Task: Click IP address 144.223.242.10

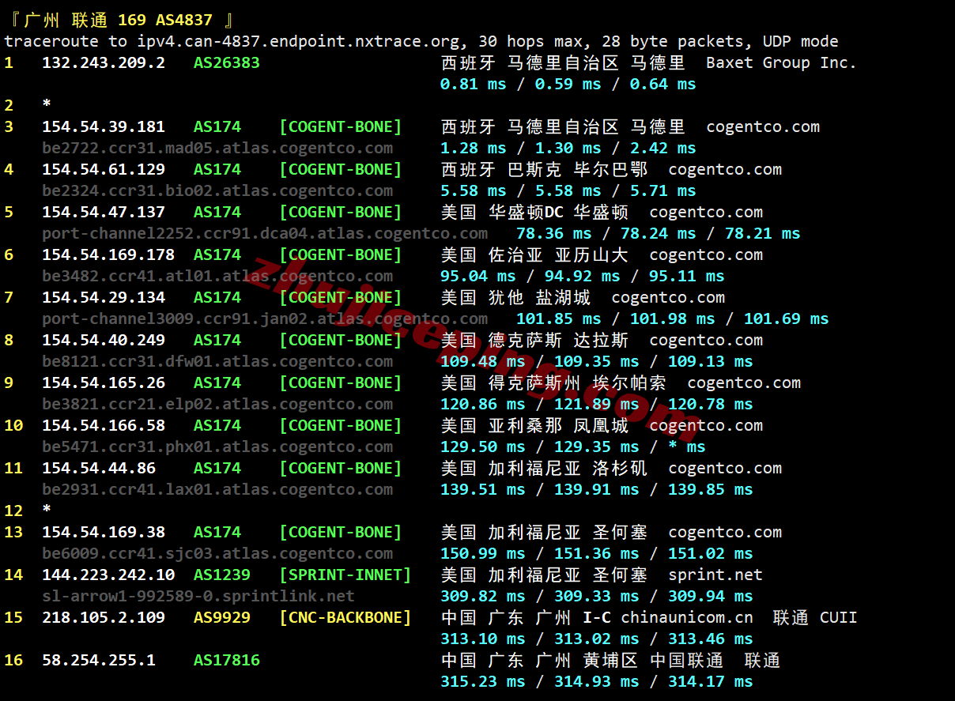Action: [x=108, y=575]
